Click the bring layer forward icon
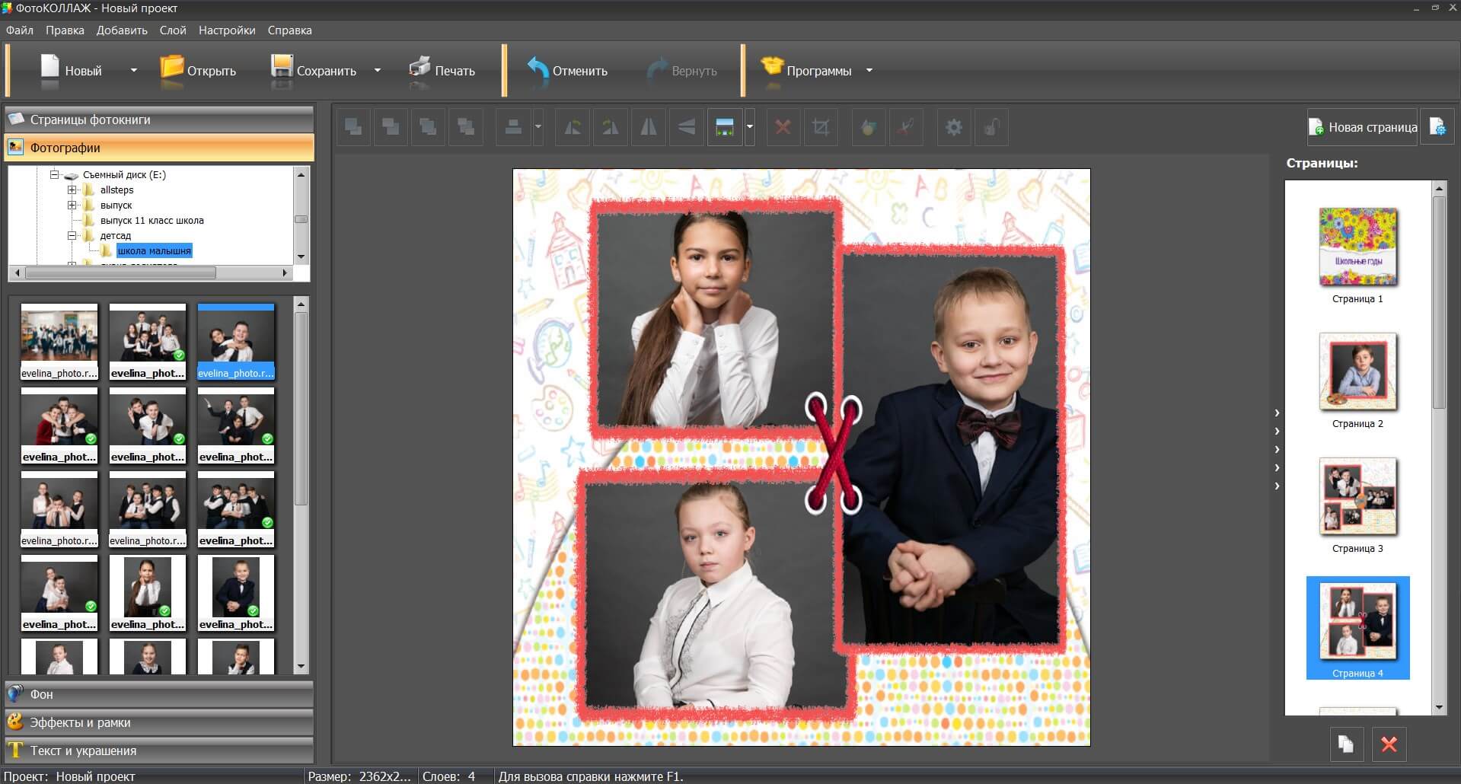Viewport: 1461px width, 784px height. click(x=354, y=127)
